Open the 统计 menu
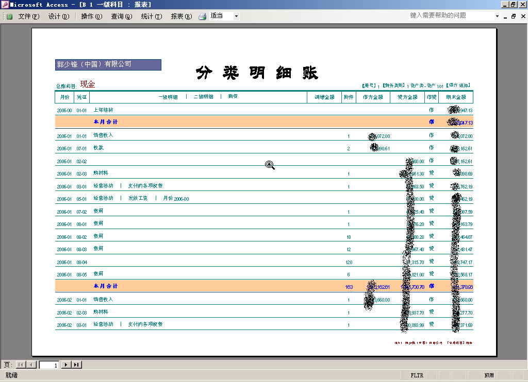The height and width of the screenshot is (382, 528). click(x=151, y=16)
